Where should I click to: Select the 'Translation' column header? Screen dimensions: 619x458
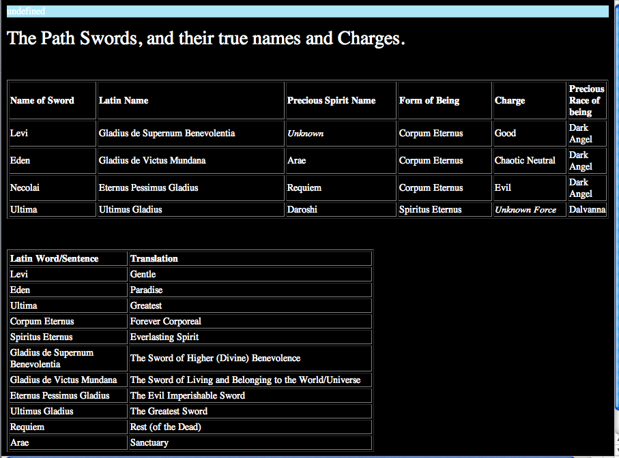(154, 258)
